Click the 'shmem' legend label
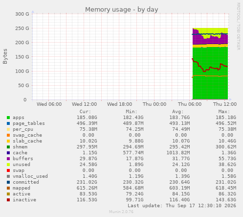This screenshot has width=243, height=217. (20, 147)
